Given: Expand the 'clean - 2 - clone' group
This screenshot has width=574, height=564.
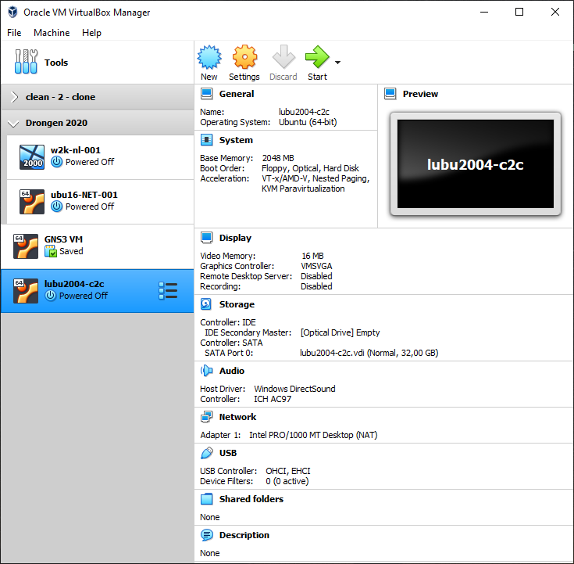Looking at the screenshot, I should pyautogui.click(x=15, y=97).
